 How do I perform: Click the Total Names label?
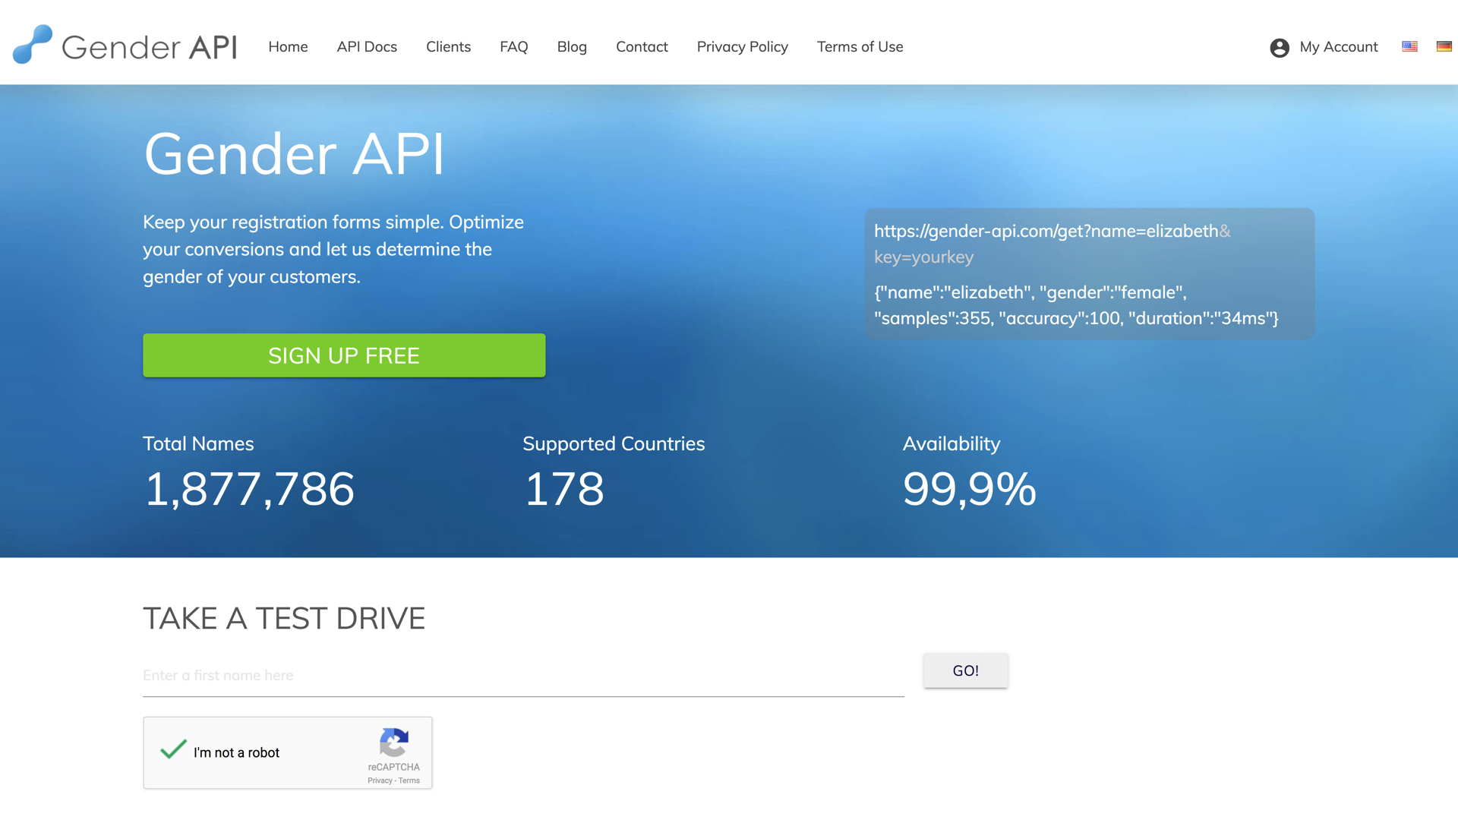198,443
